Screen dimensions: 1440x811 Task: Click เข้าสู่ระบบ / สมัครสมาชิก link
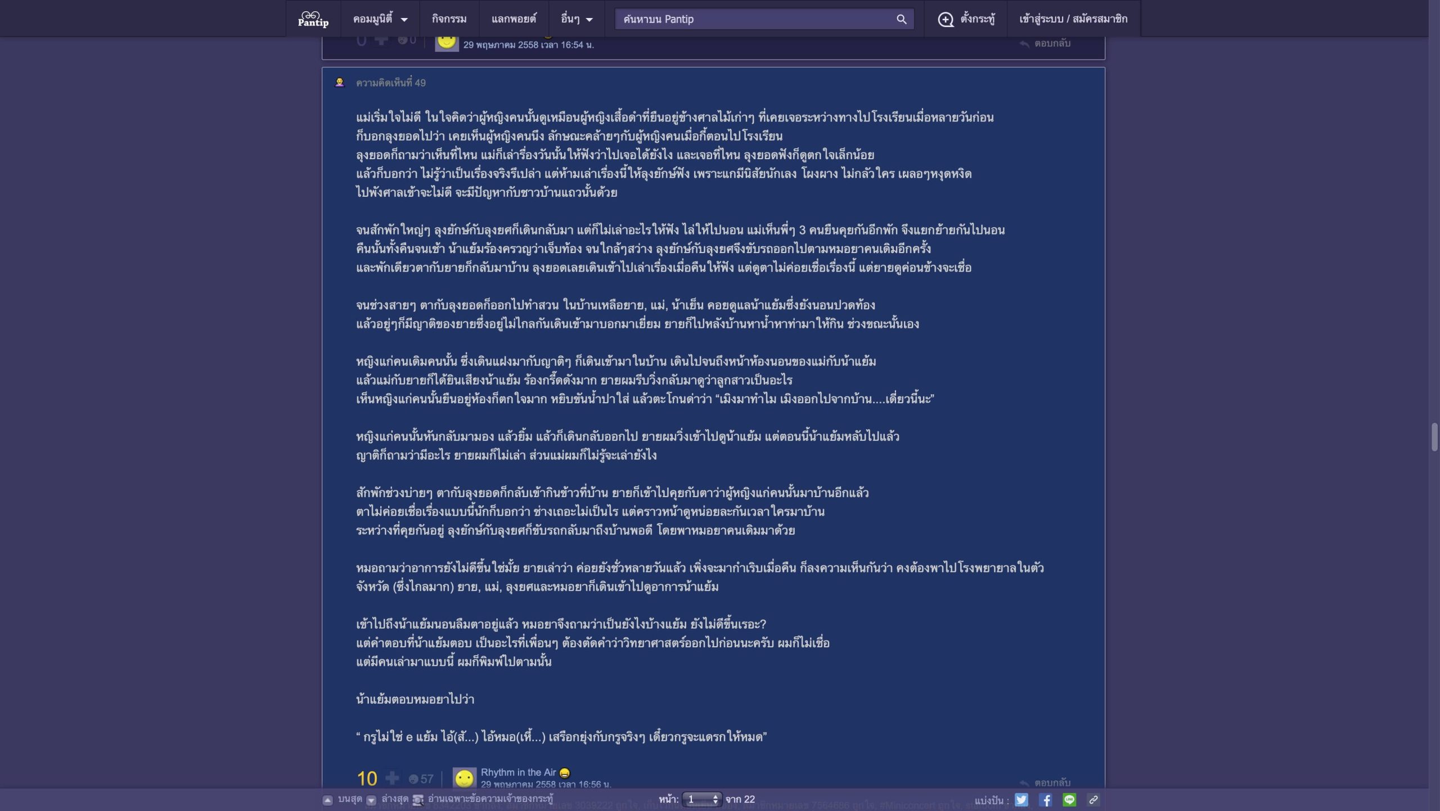[x=1073, y=19]
